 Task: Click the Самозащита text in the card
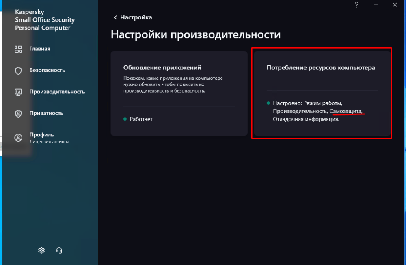(346, 111)
